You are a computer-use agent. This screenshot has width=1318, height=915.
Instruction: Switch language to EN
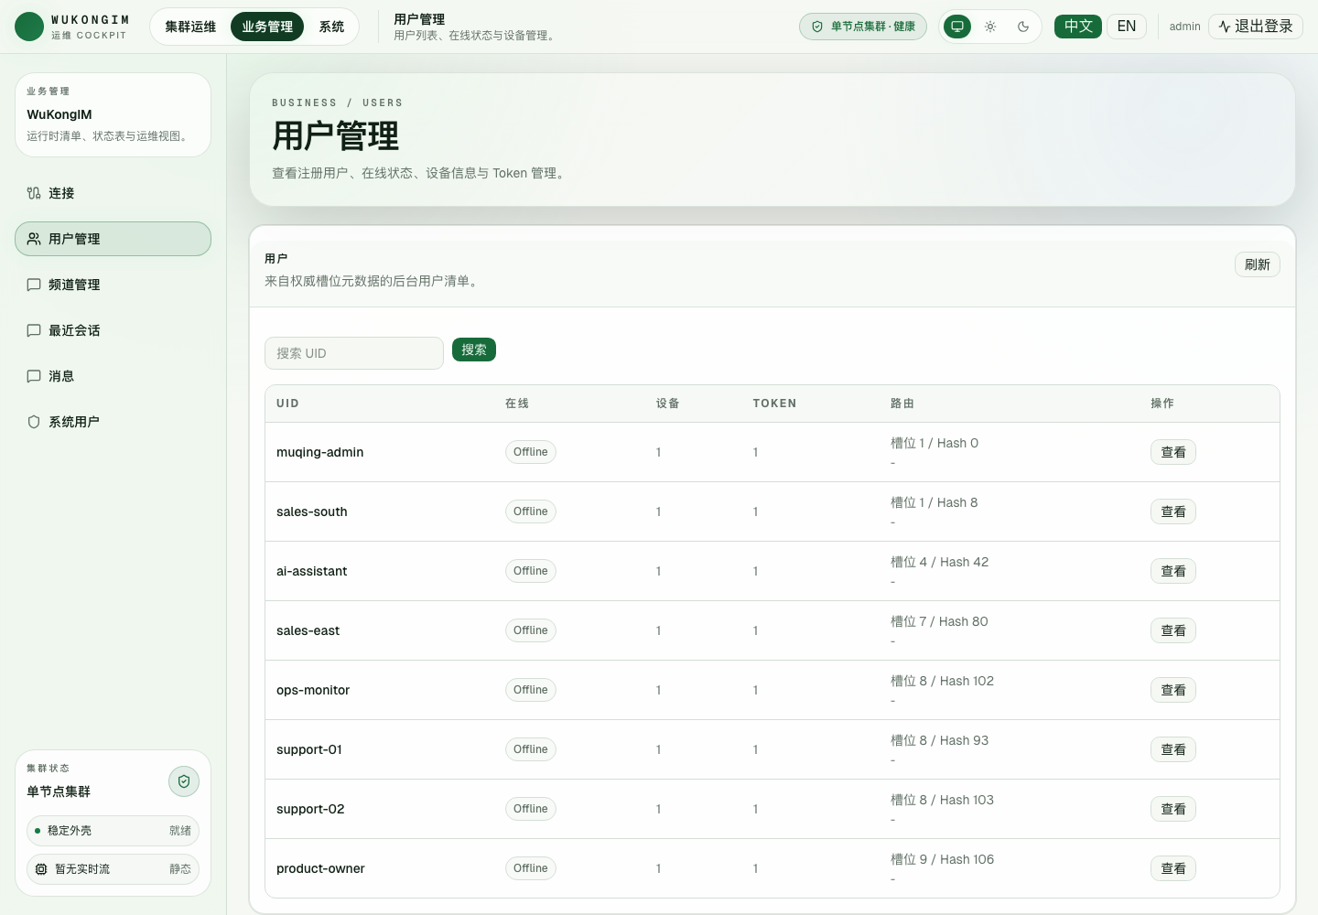click(1127, 27)
